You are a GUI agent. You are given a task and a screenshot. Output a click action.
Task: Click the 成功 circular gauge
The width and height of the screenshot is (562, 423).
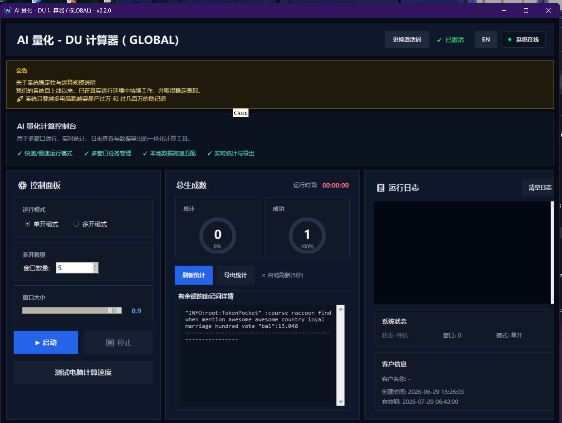(x=307, y=236)
